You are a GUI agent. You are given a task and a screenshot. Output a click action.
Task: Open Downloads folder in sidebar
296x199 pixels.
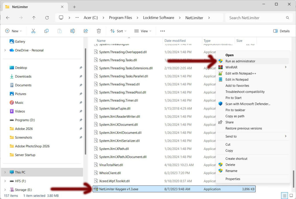tap(23, 77)
